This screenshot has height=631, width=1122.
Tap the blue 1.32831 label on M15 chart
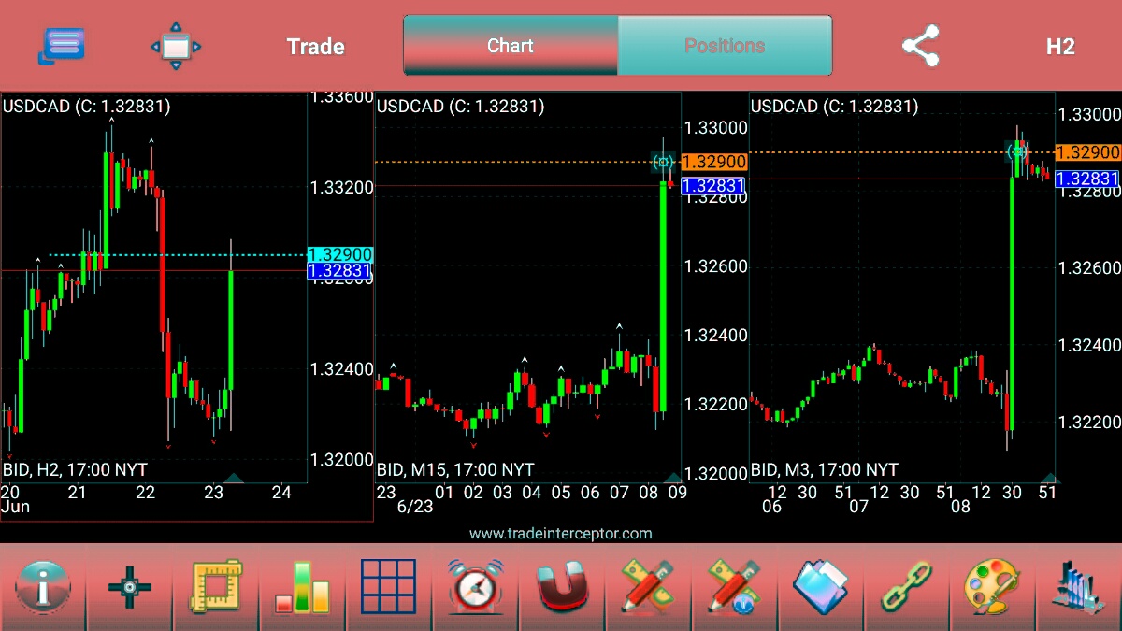714,186
